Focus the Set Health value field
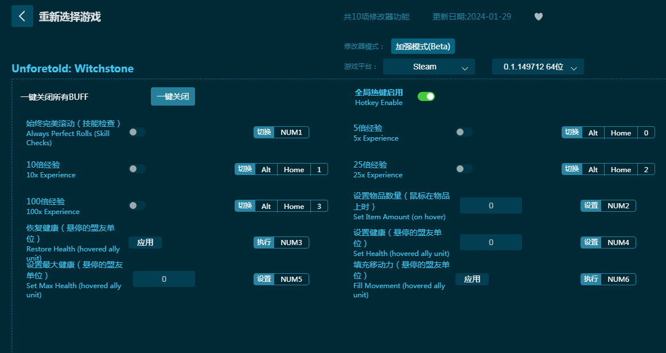The image size is (666, 353). tap(490, 242)
